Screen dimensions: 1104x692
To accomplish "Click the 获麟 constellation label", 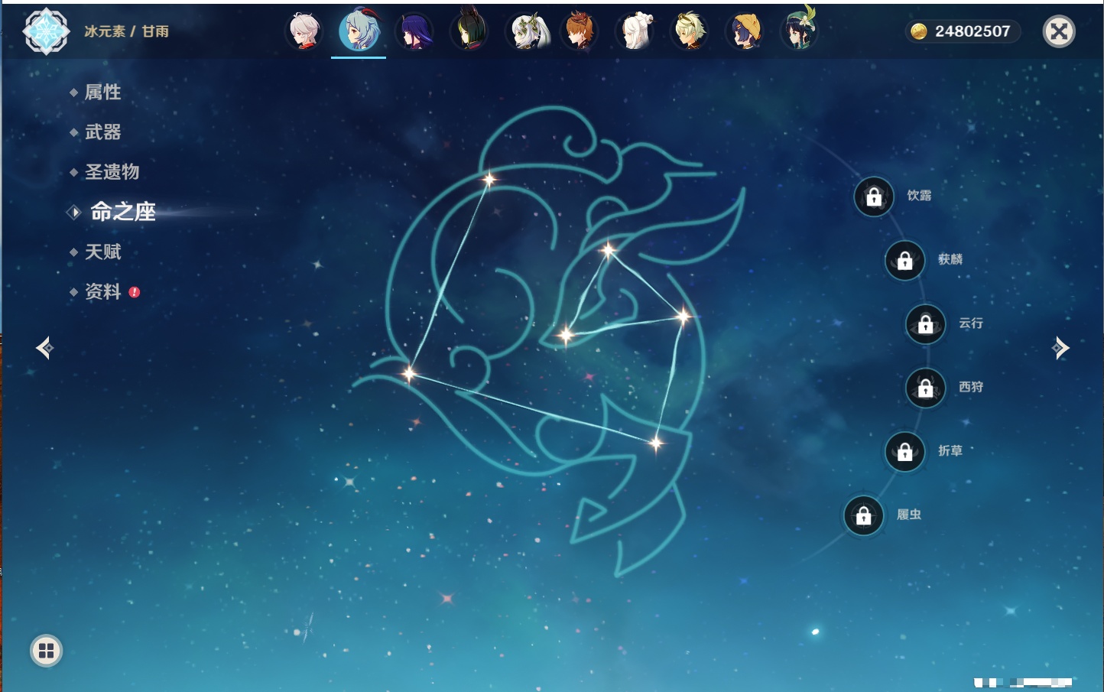I will (950, 259).
